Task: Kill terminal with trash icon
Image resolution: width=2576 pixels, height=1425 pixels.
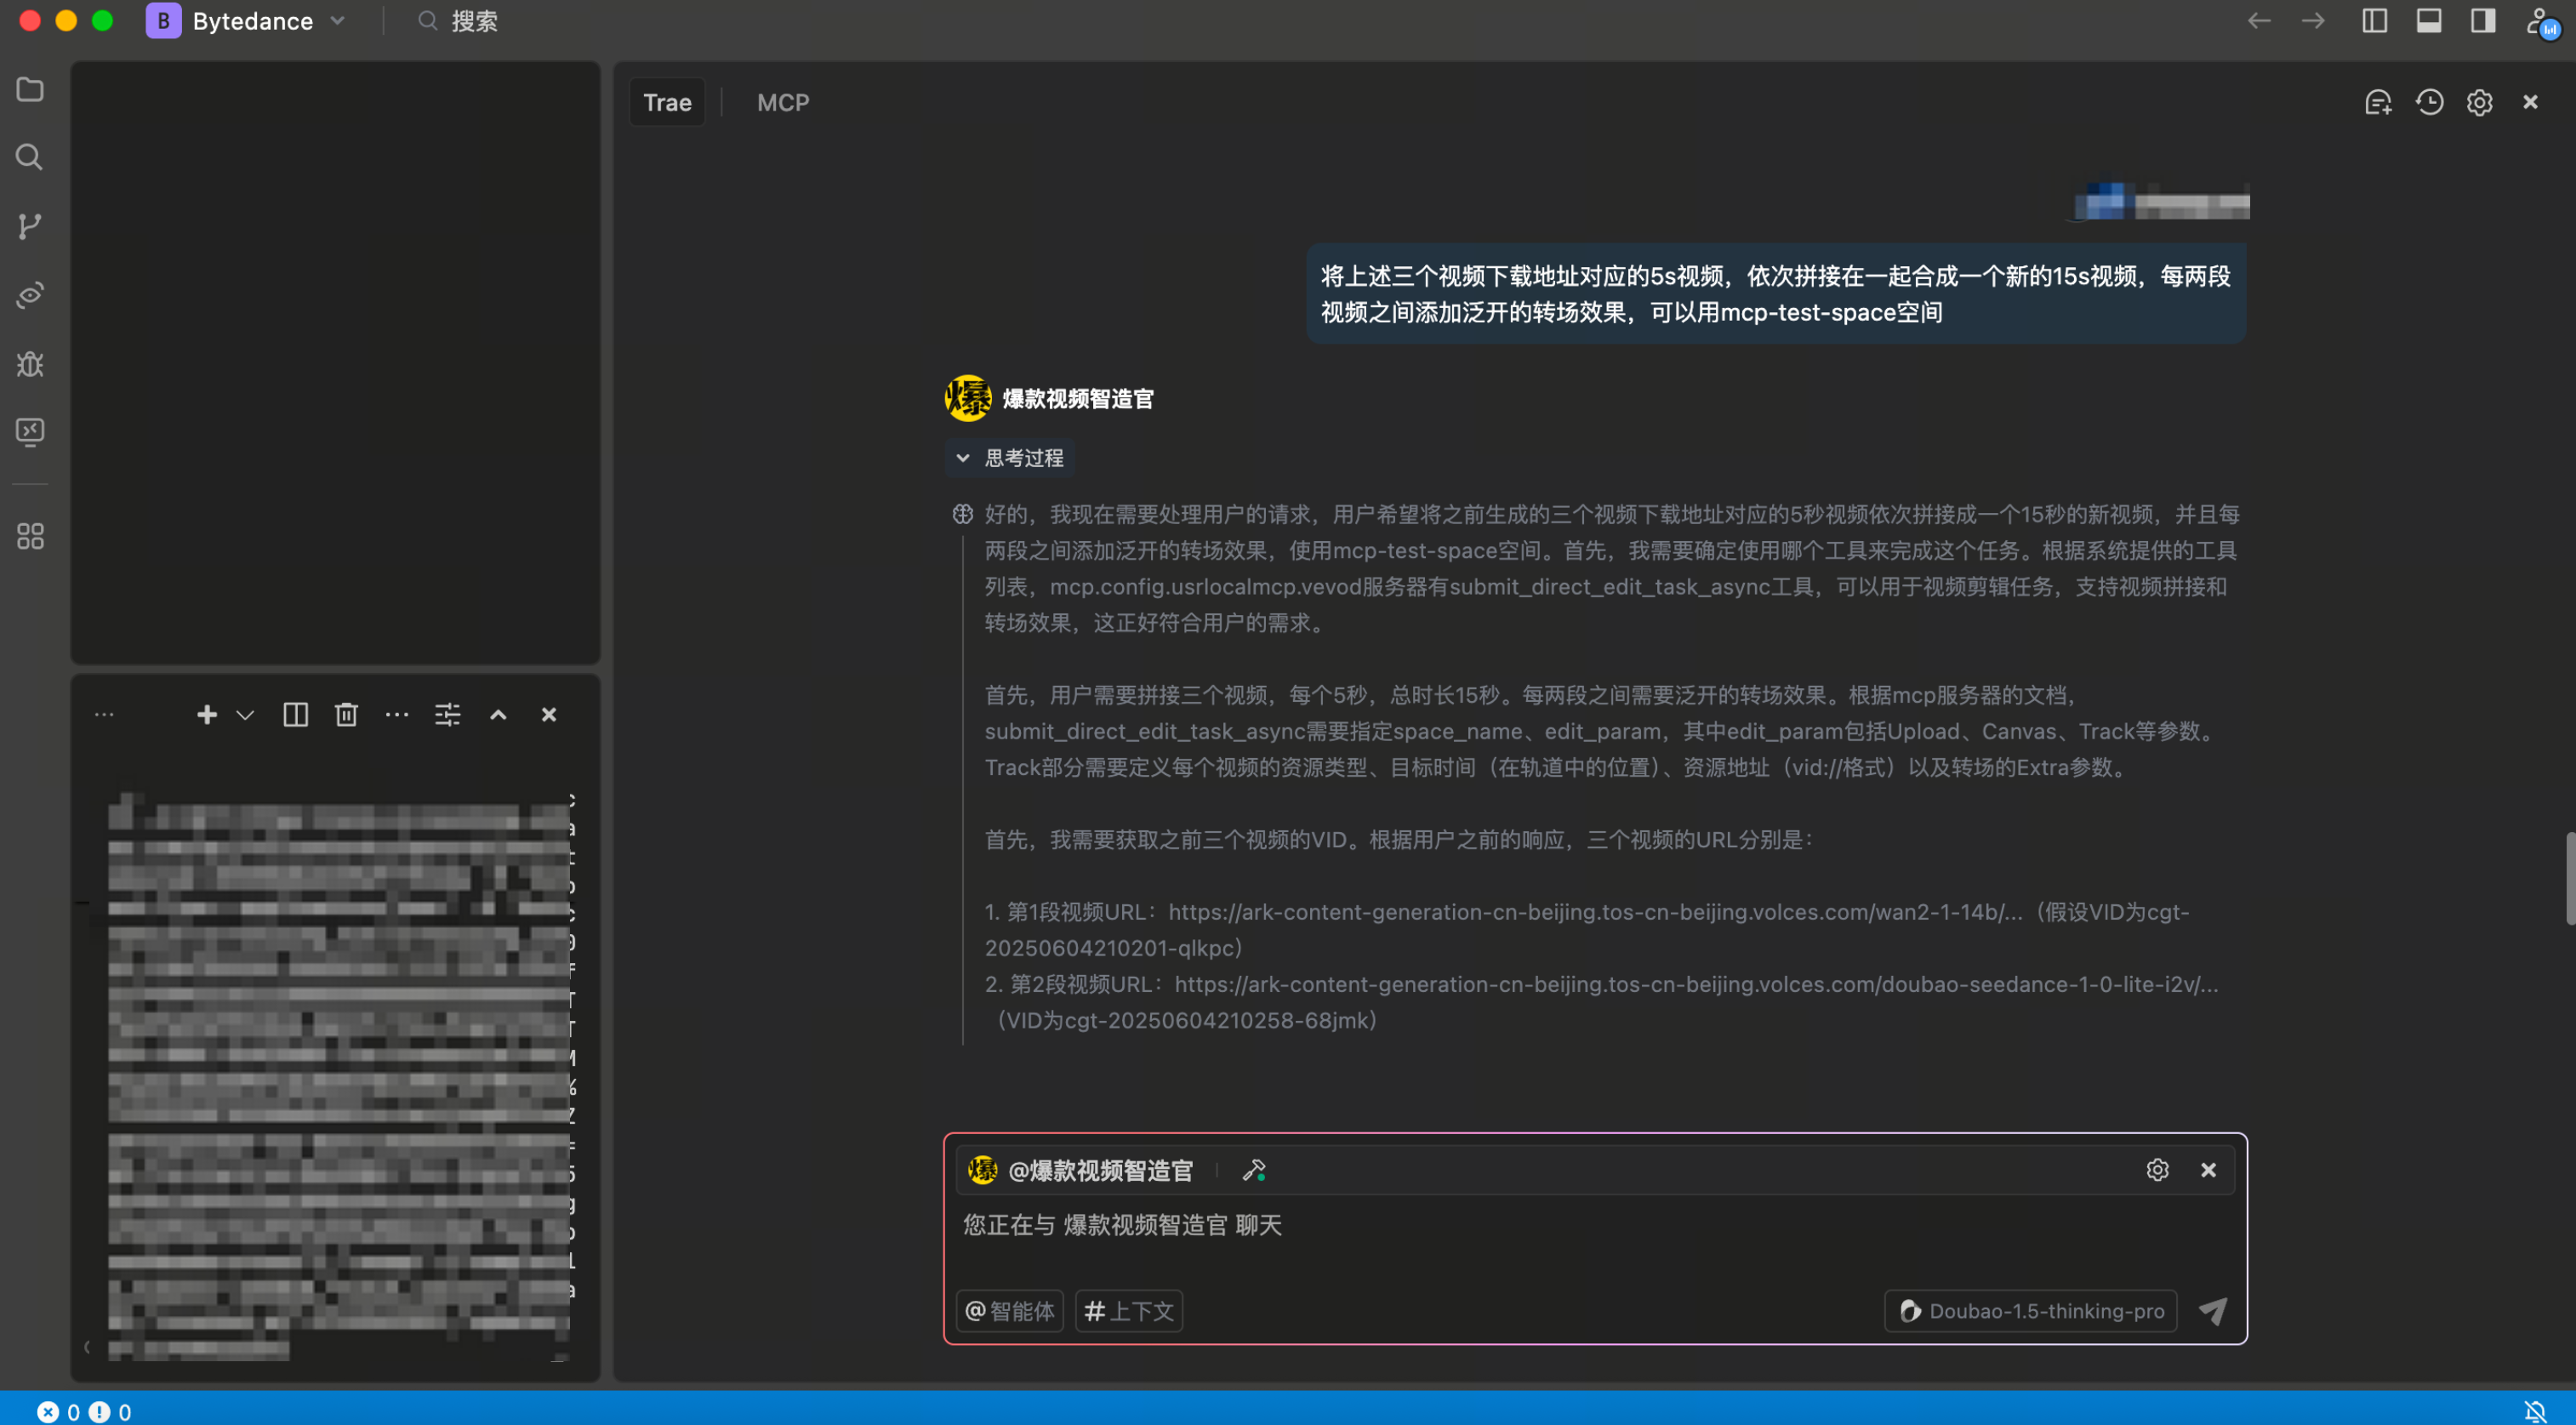Action: (x=346, y=714)
